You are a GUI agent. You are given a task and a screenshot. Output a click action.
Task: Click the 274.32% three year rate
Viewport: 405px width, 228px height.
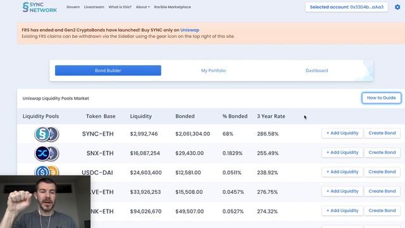tap(267, 212)
